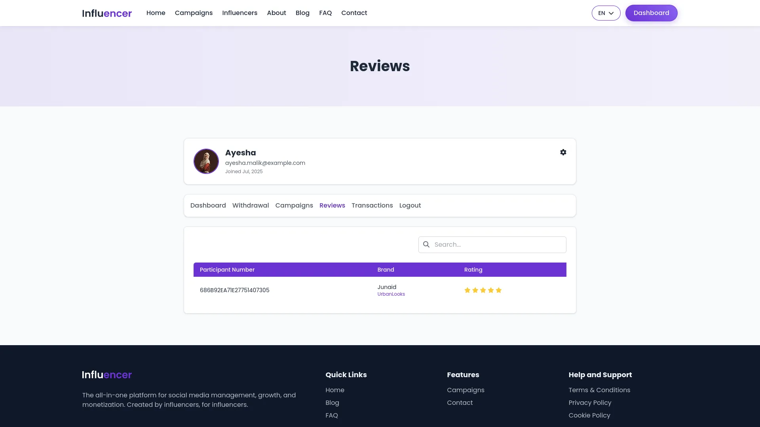Open the profile settings gear icon
760x427 pixels.
tap(563, 152)
